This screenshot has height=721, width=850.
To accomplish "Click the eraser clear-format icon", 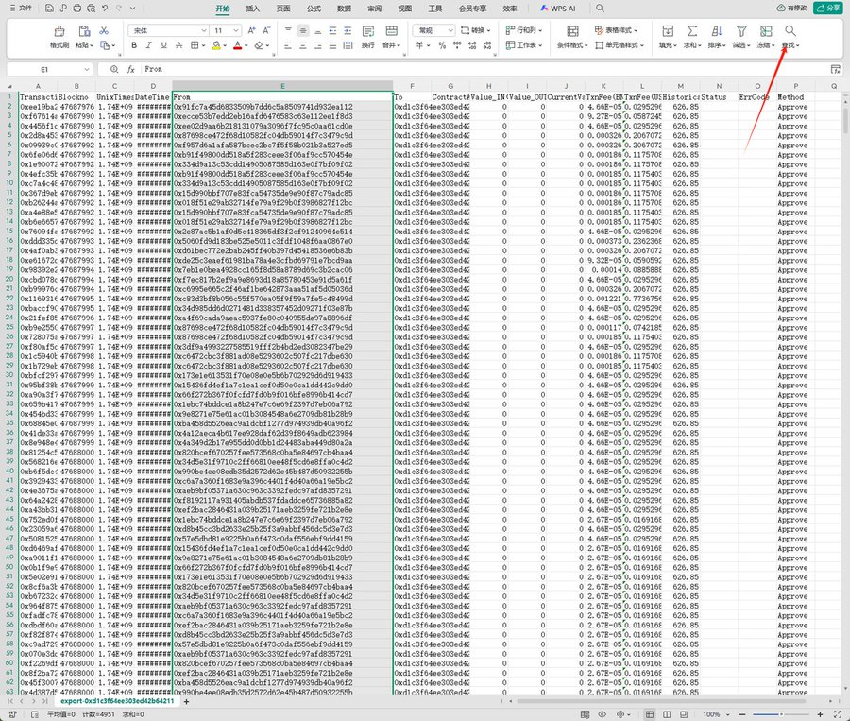I will [x=259, y=45].
